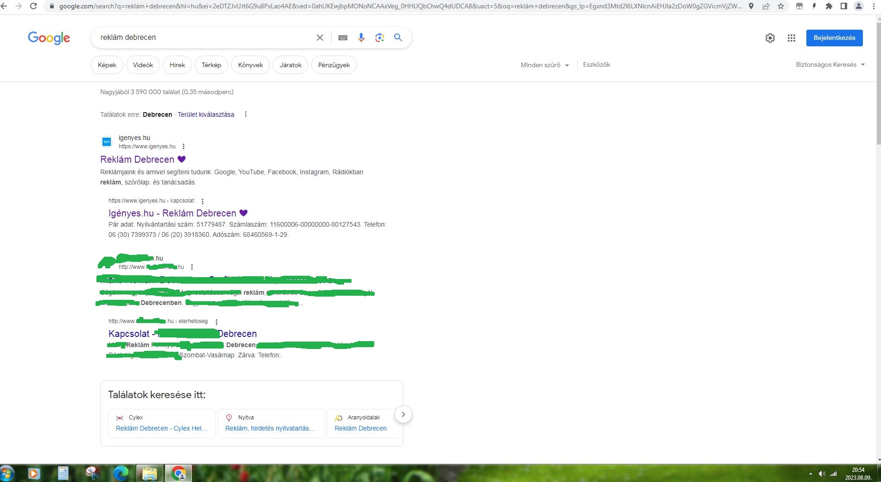Show next items with carousel arrow

(x=403, y=414)
